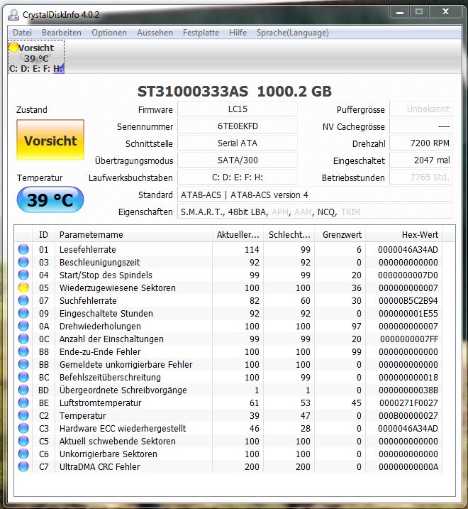Click the yellow Vorsicht health status button
468x509 pixels.
[50, 140]
